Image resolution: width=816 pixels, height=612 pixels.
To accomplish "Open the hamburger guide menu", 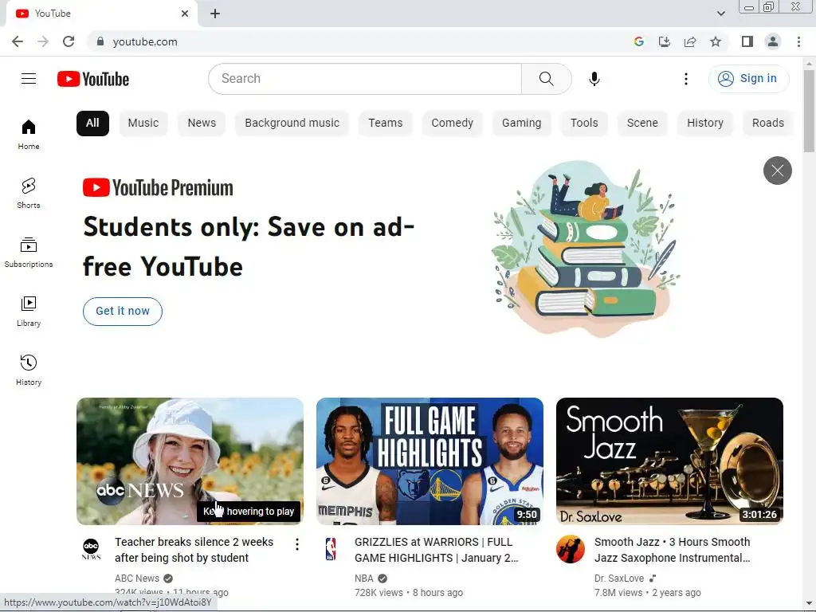I will tap(29, 79).
